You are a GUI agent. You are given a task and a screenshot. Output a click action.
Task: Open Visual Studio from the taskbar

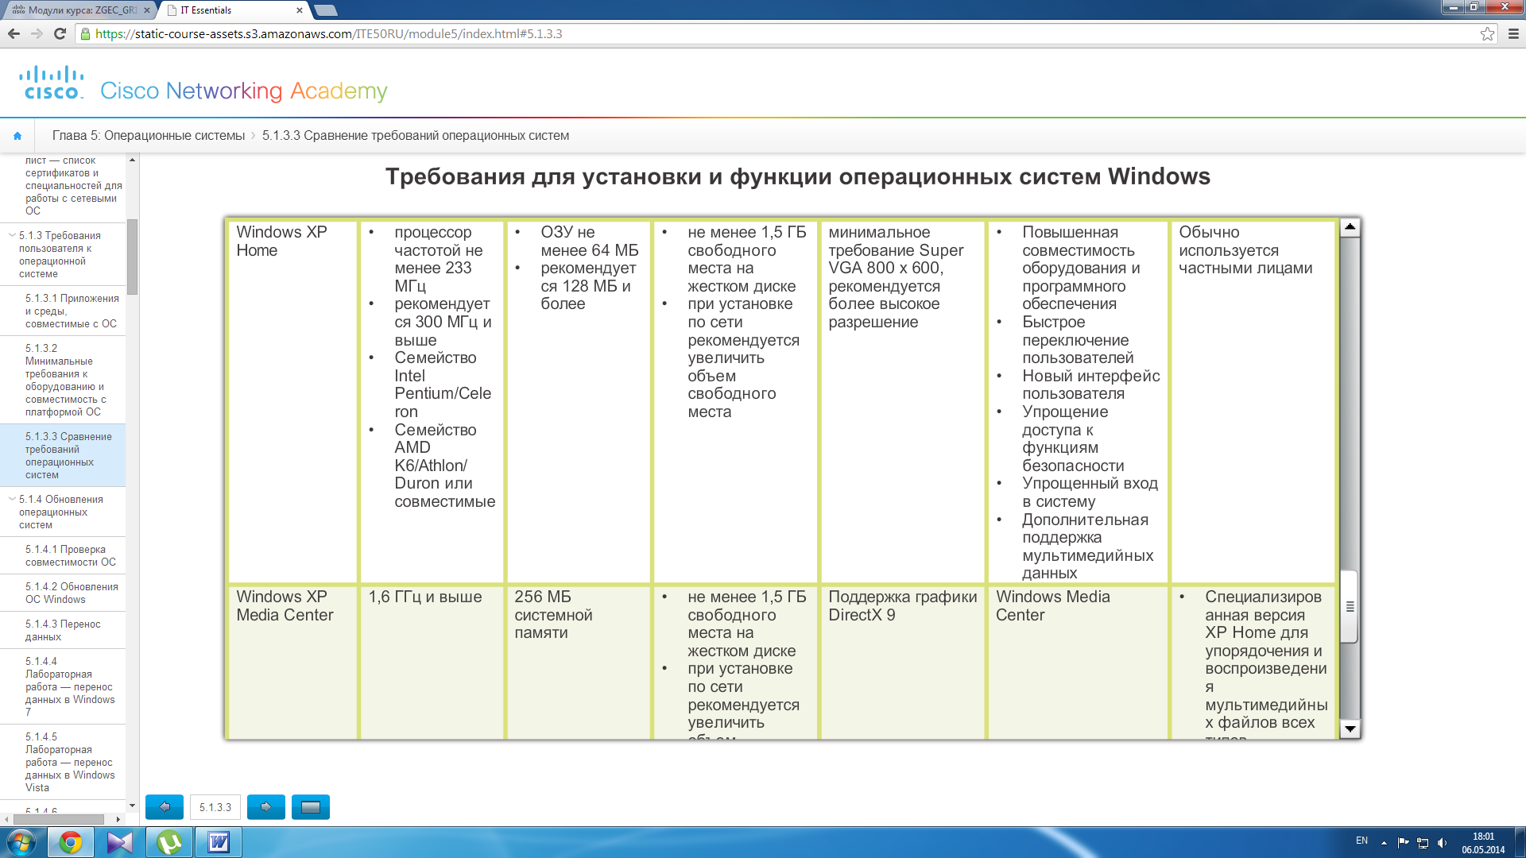tap(120, 842)
